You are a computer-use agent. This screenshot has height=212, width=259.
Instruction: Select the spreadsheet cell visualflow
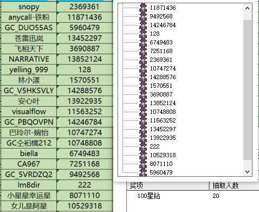coord(29,112)
